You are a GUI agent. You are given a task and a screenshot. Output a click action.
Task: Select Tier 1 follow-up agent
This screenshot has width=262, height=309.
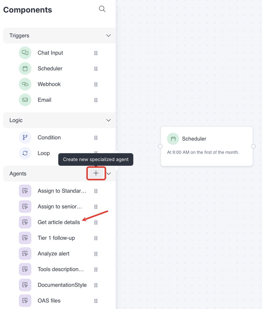[56, 238]
